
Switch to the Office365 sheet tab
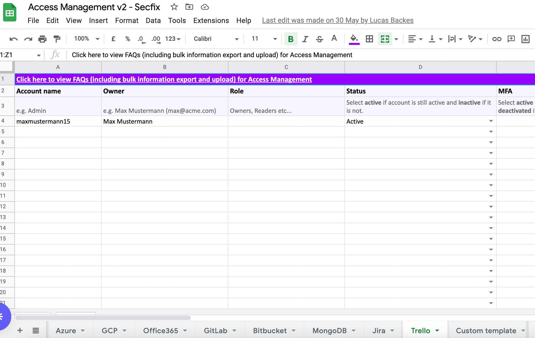point(165,331)
